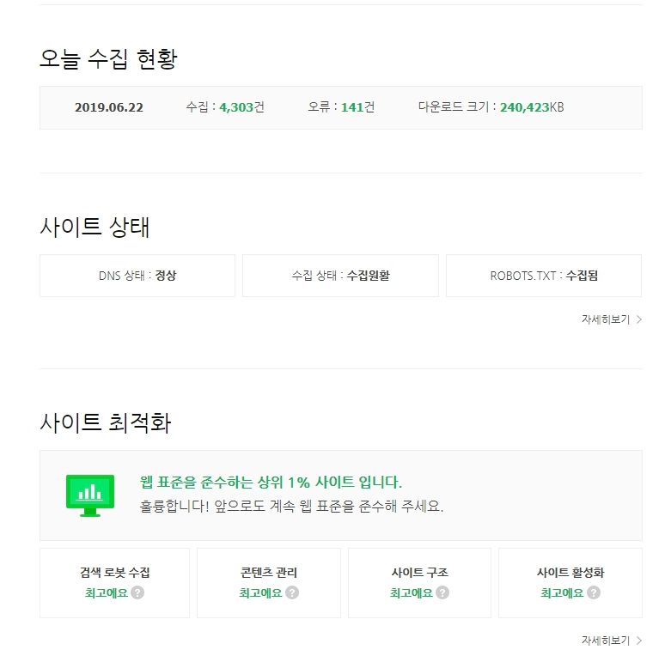The image size is (671, 656).
Task: Open 자세히보기 under 사이트 상태
Action: tap(606, 319)
